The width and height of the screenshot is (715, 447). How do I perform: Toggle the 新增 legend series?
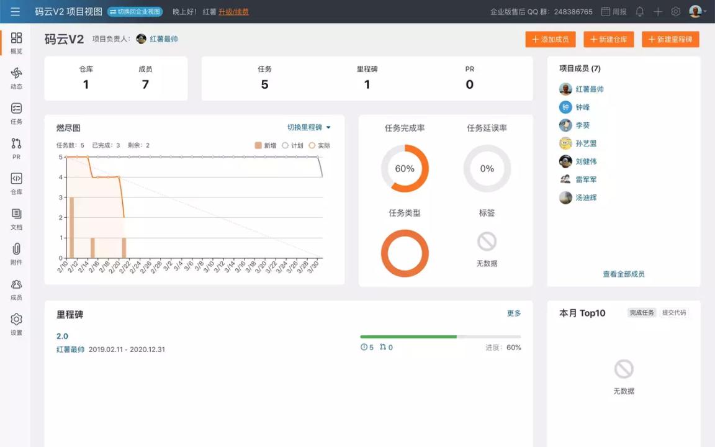click(265, 145)
